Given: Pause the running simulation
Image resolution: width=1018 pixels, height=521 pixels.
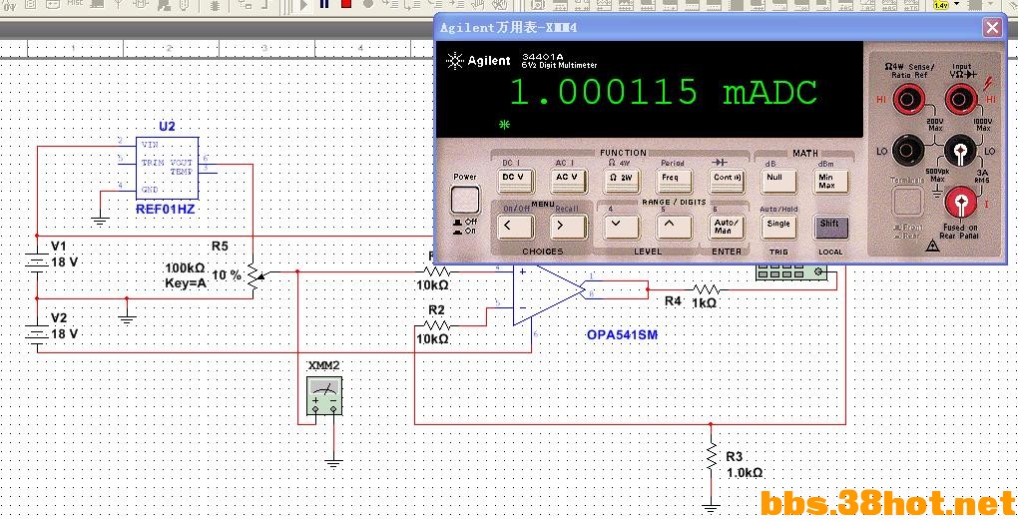Looking at the screenshot, I should [x=324, y=4].
